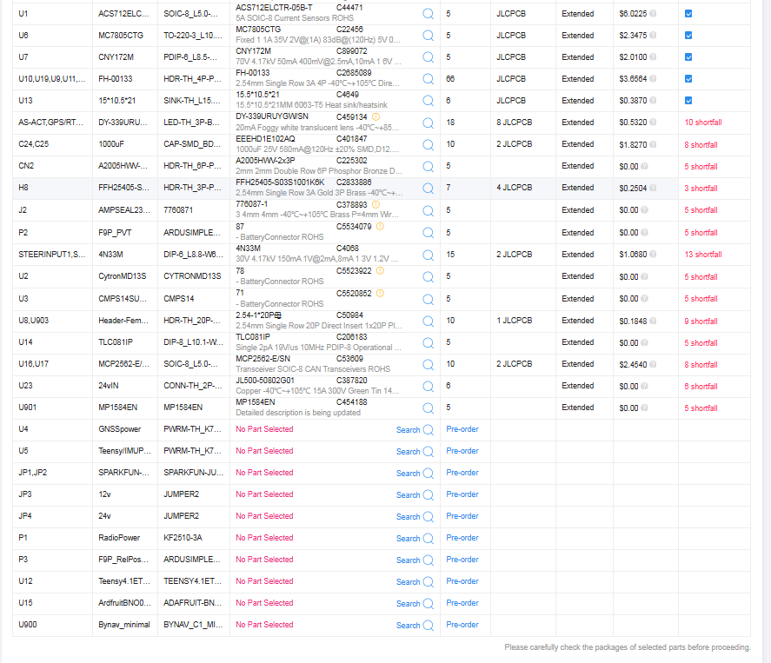The width and height of the screenshot is (771, 663).
Task: Click "No Part Selected" in U12 row
Action: [x=264, y=581]
